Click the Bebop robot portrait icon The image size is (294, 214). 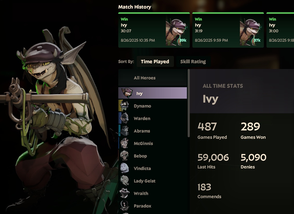[x=125, y=156]
